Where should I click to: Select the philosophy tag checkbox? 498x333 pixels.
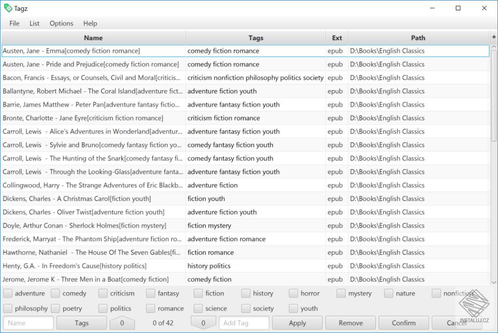coord(8,309)
